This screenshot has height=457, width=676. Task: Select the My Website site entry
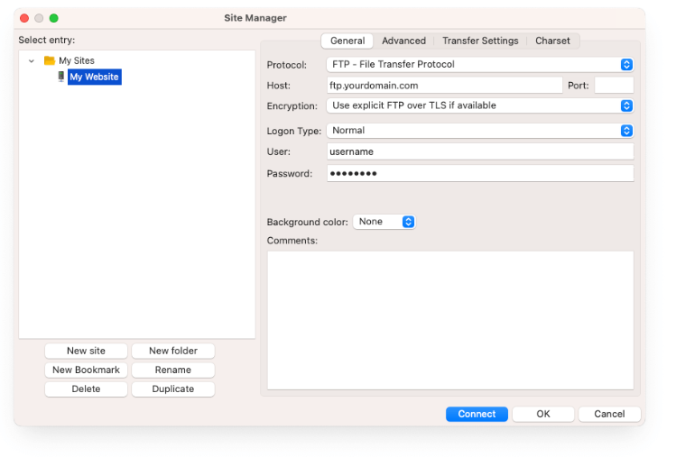pyautogui.click(x=95, y=77)
